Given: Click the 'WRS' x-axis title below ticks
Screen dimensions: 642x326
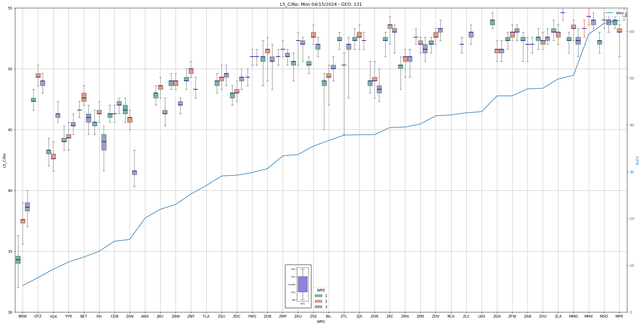Looking at the screenshot, I should click(321, 322).
